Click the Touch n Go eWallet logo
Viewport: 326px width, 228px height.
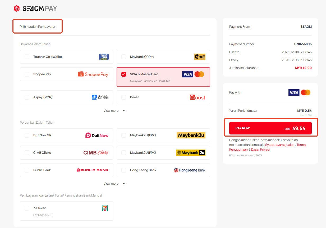pos(104,57)
